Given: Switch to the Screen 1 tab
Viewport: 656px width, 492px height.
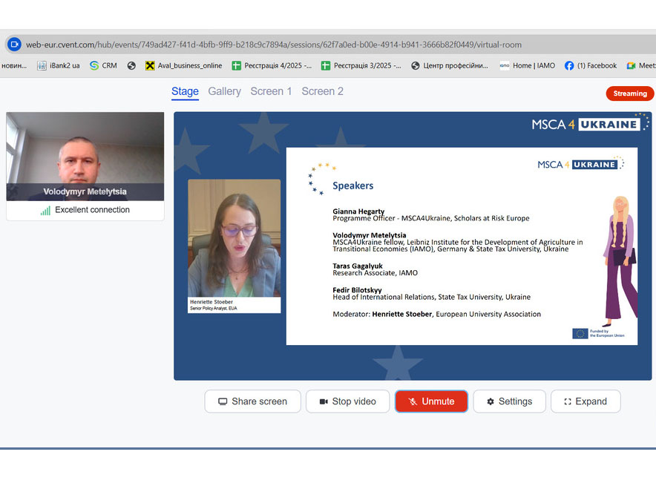Looking at the screenshot, I should (271, 91).
